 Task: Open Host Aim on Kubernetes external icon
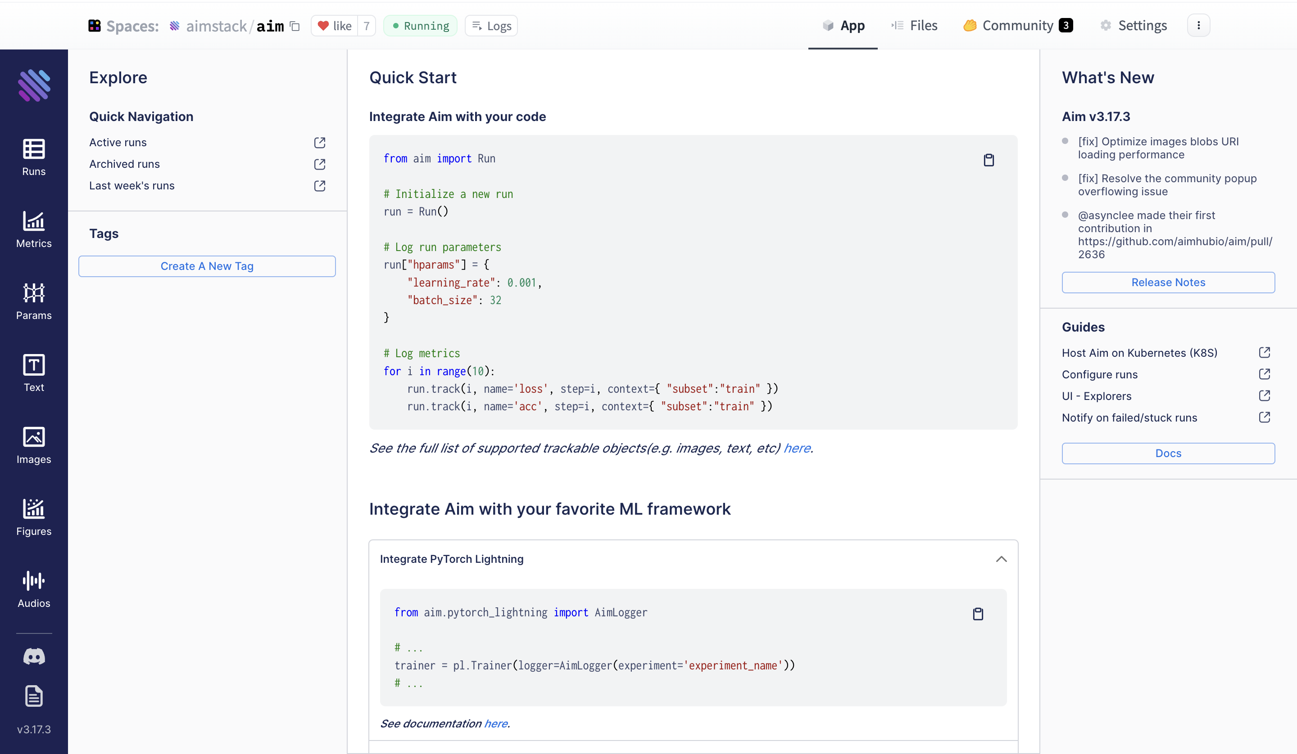coord(1265,352)
